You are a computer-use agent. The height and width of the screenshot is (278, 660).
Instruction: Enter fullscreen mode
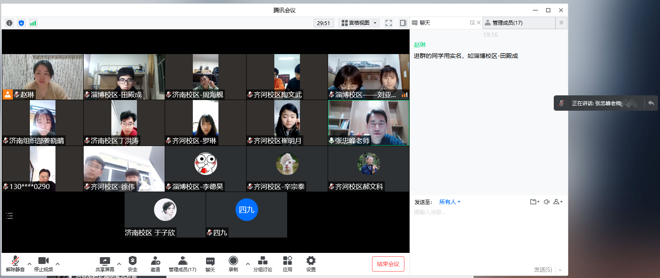(x=389, y=23)
